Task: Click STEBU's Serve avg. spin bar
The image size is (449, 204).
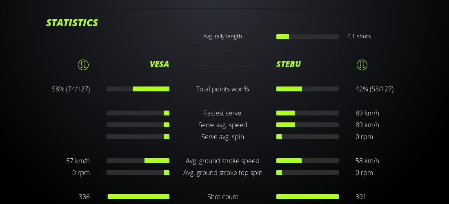Action: click(x=307, y=137)
